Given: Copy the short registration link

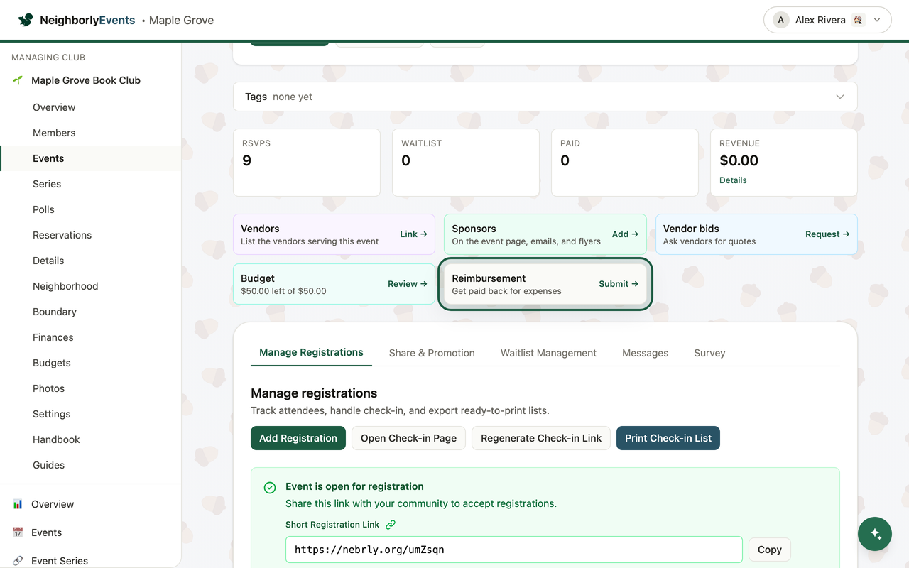Looking at the screenshot, I should [x=769, y=550].
